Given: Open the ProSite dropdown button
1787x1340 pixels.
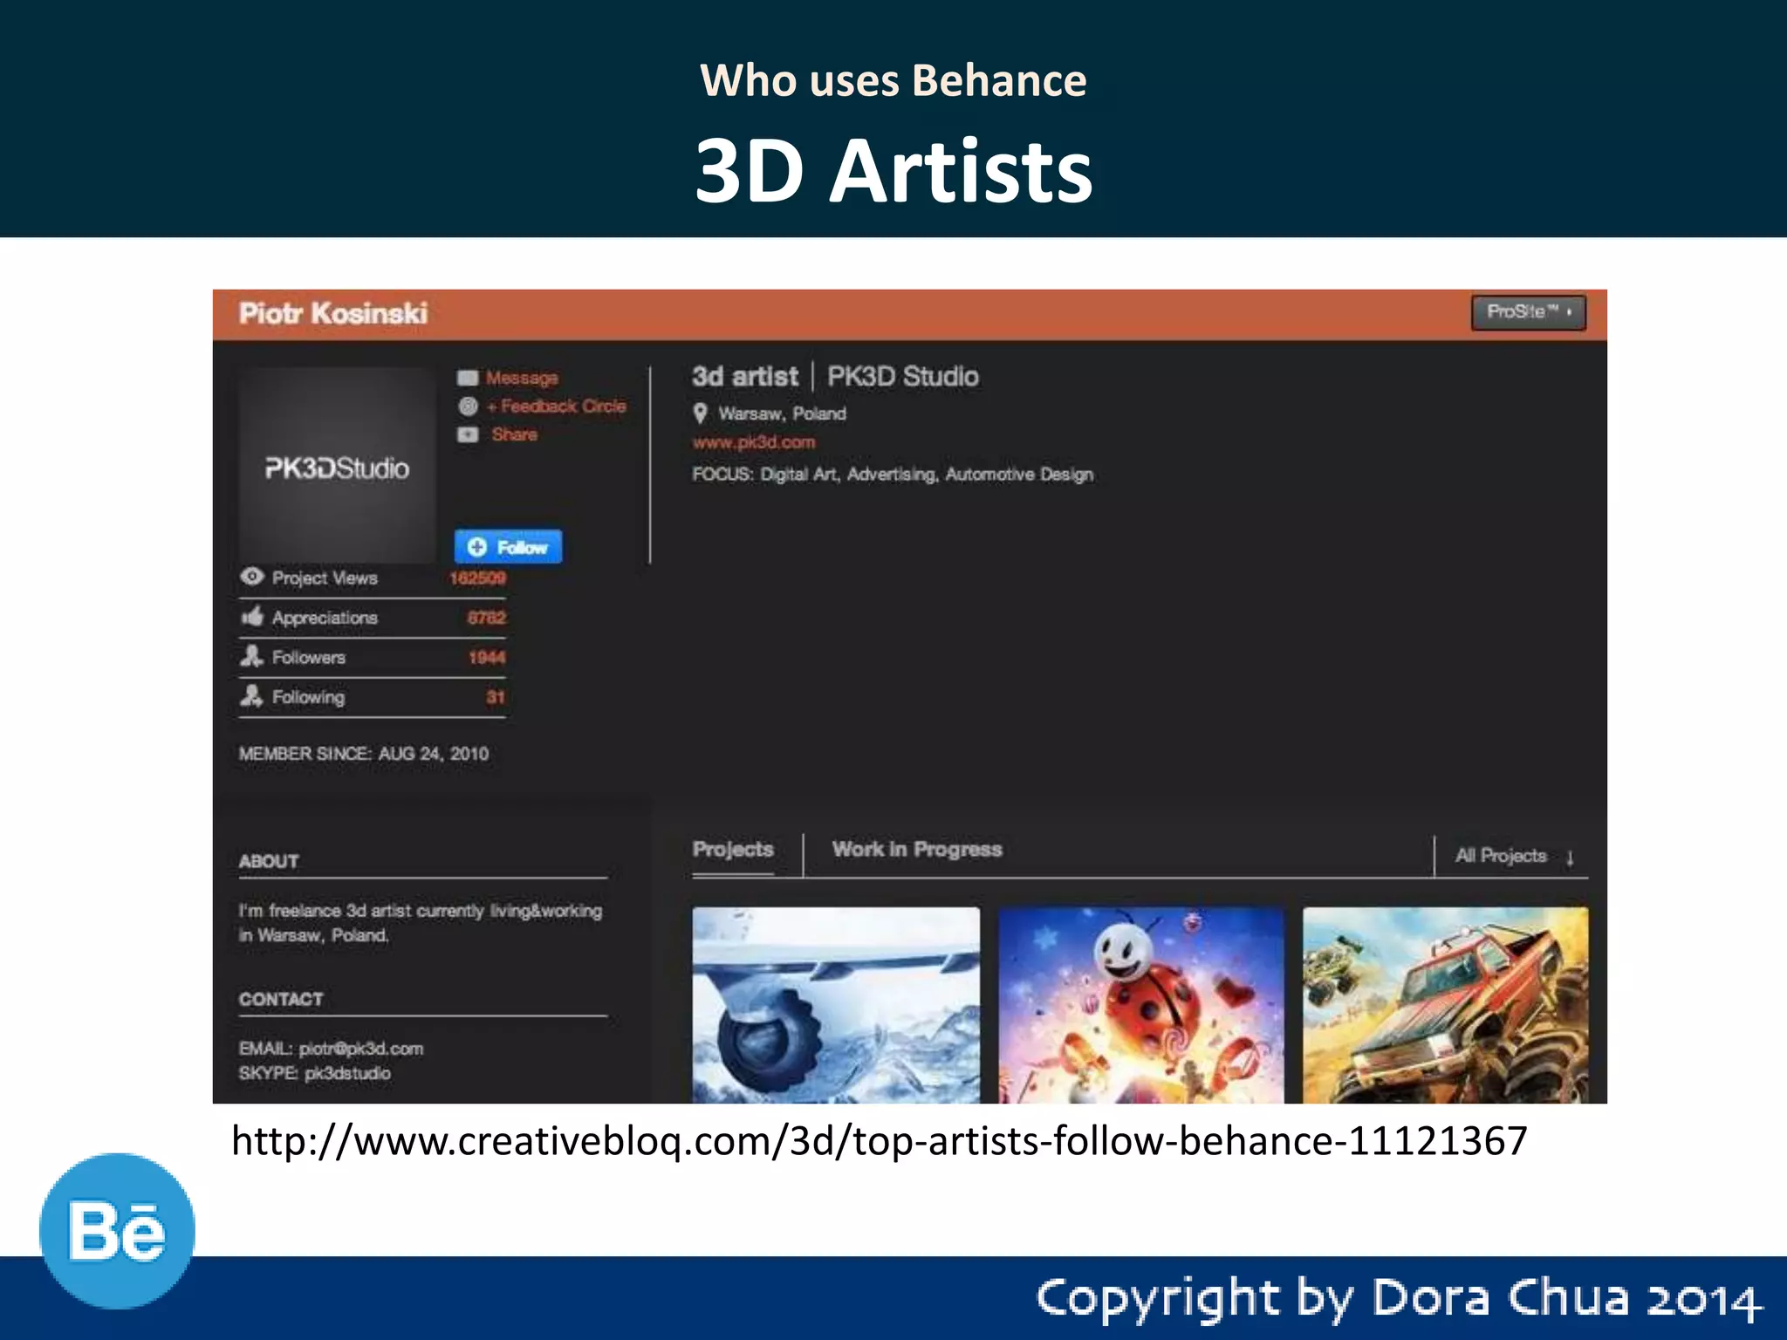Looking at the screenshot, I should click(x=1528, y=312).
